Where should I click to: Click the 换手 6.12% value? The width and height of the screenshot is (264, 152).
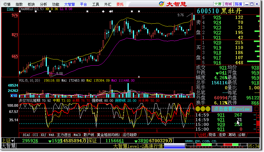(221, 103)
